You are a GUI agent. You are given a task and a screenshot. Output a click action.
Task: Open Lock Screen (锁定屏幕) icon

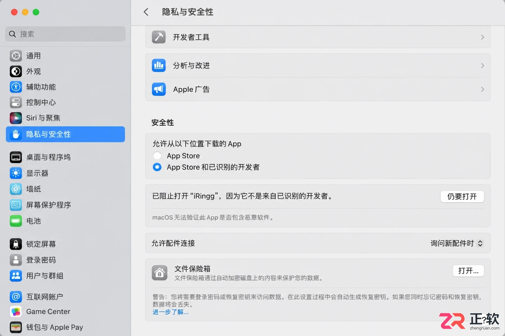pos(16,244)
